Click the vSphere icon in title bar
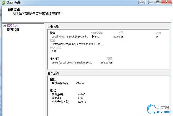173x116 pixels. (x=3, y=3)
